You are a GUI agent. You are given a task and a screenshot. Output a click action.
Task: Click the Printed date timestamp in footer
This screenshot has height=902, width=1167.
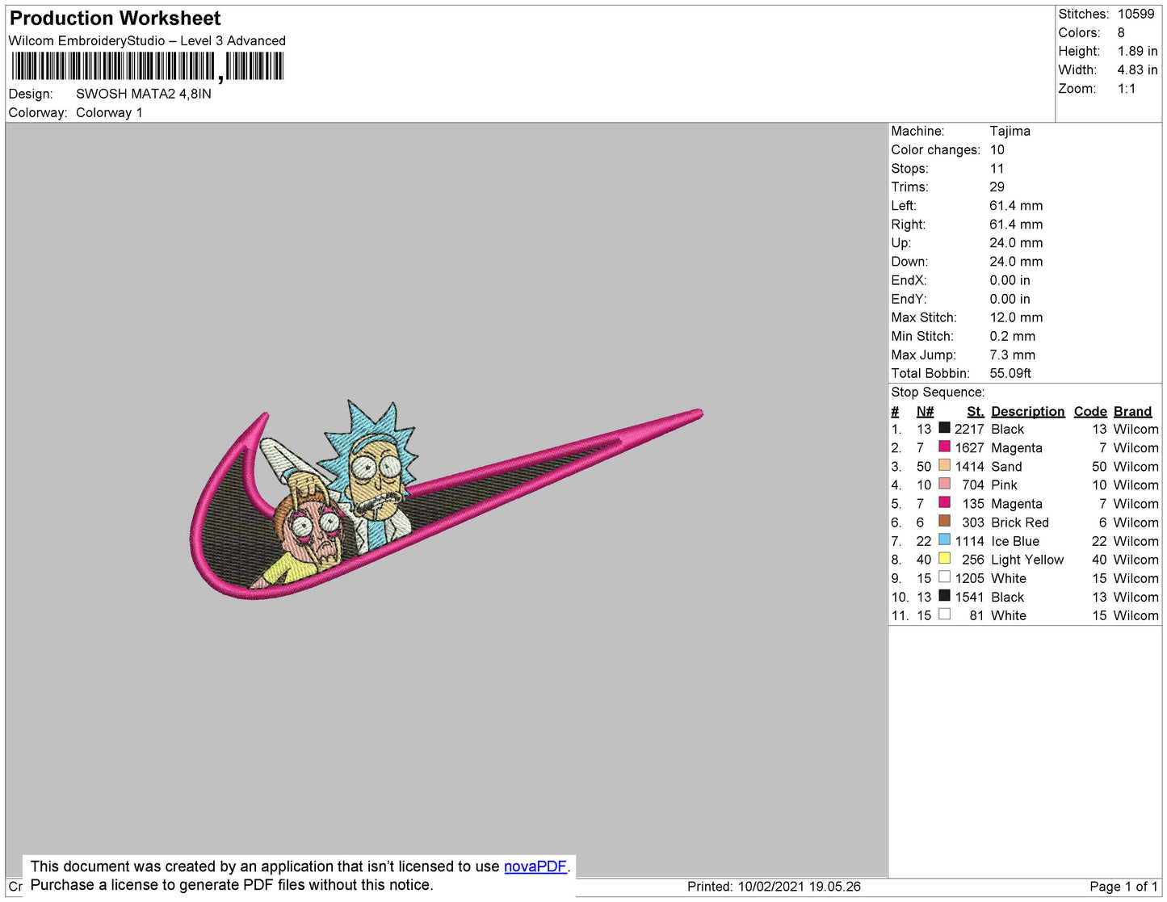(x=773, y=887)
